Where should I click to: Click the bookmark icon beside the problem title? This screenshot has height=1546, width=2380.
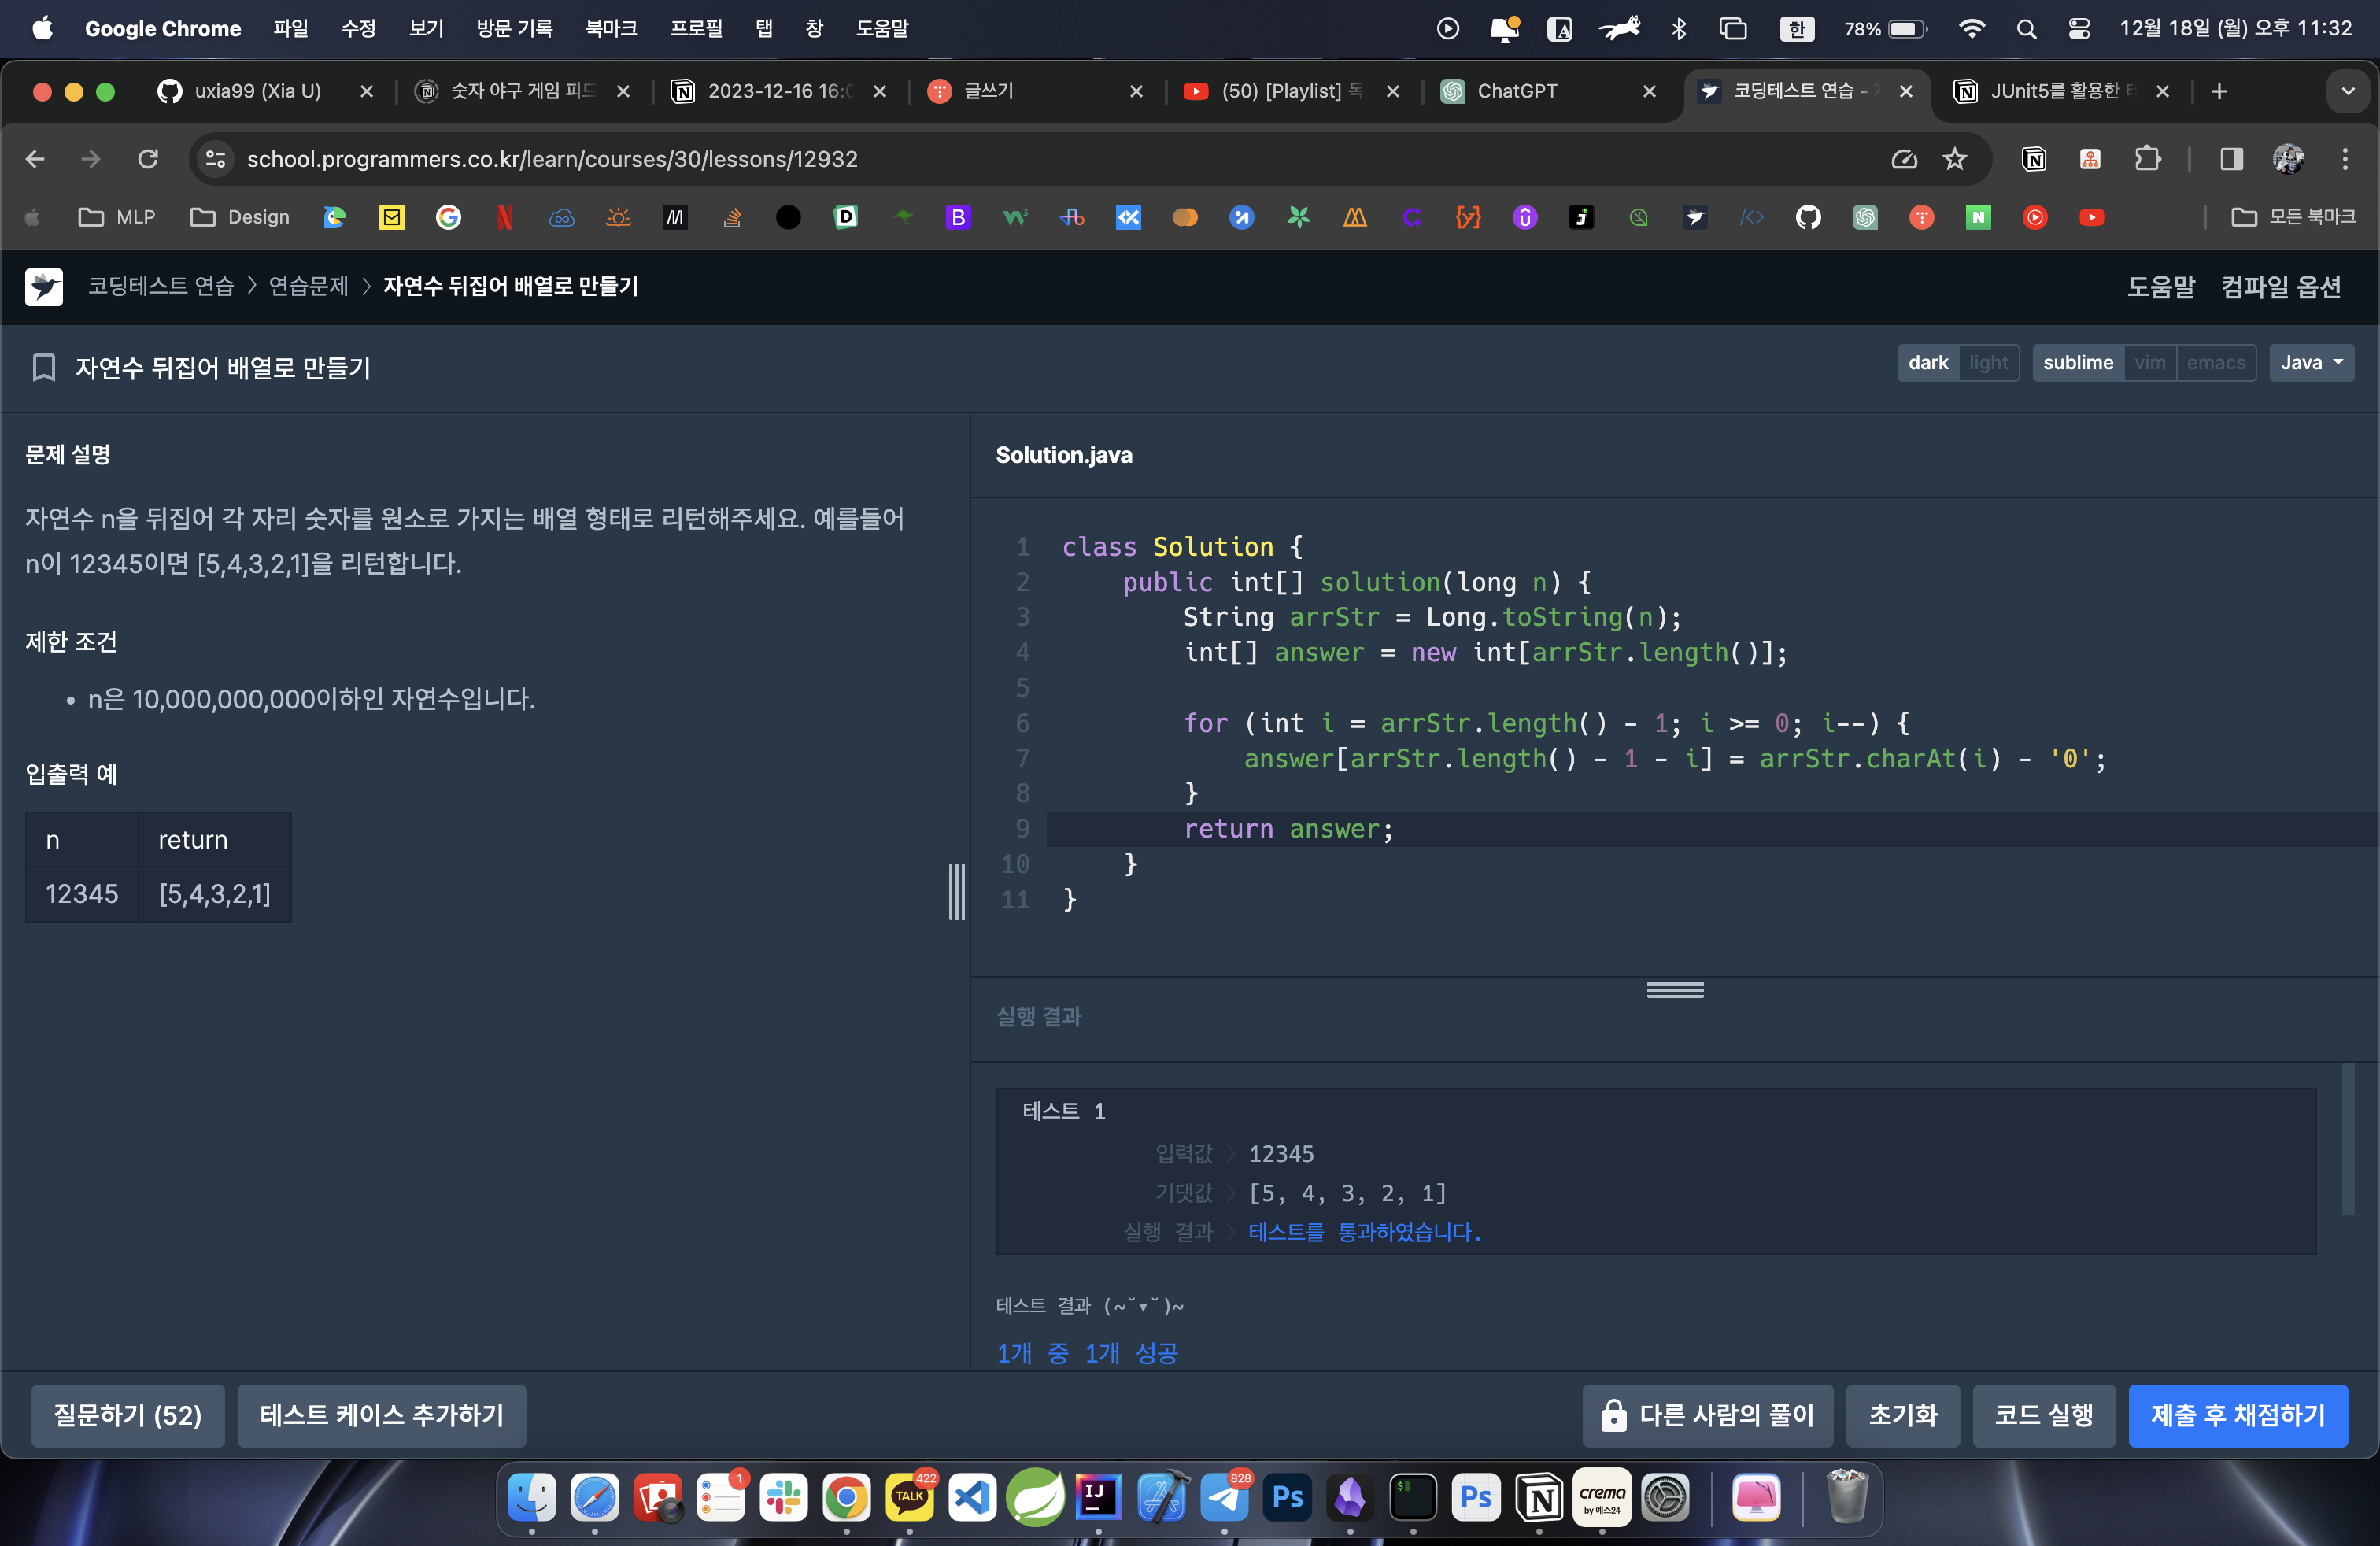(x=43, y=368)
